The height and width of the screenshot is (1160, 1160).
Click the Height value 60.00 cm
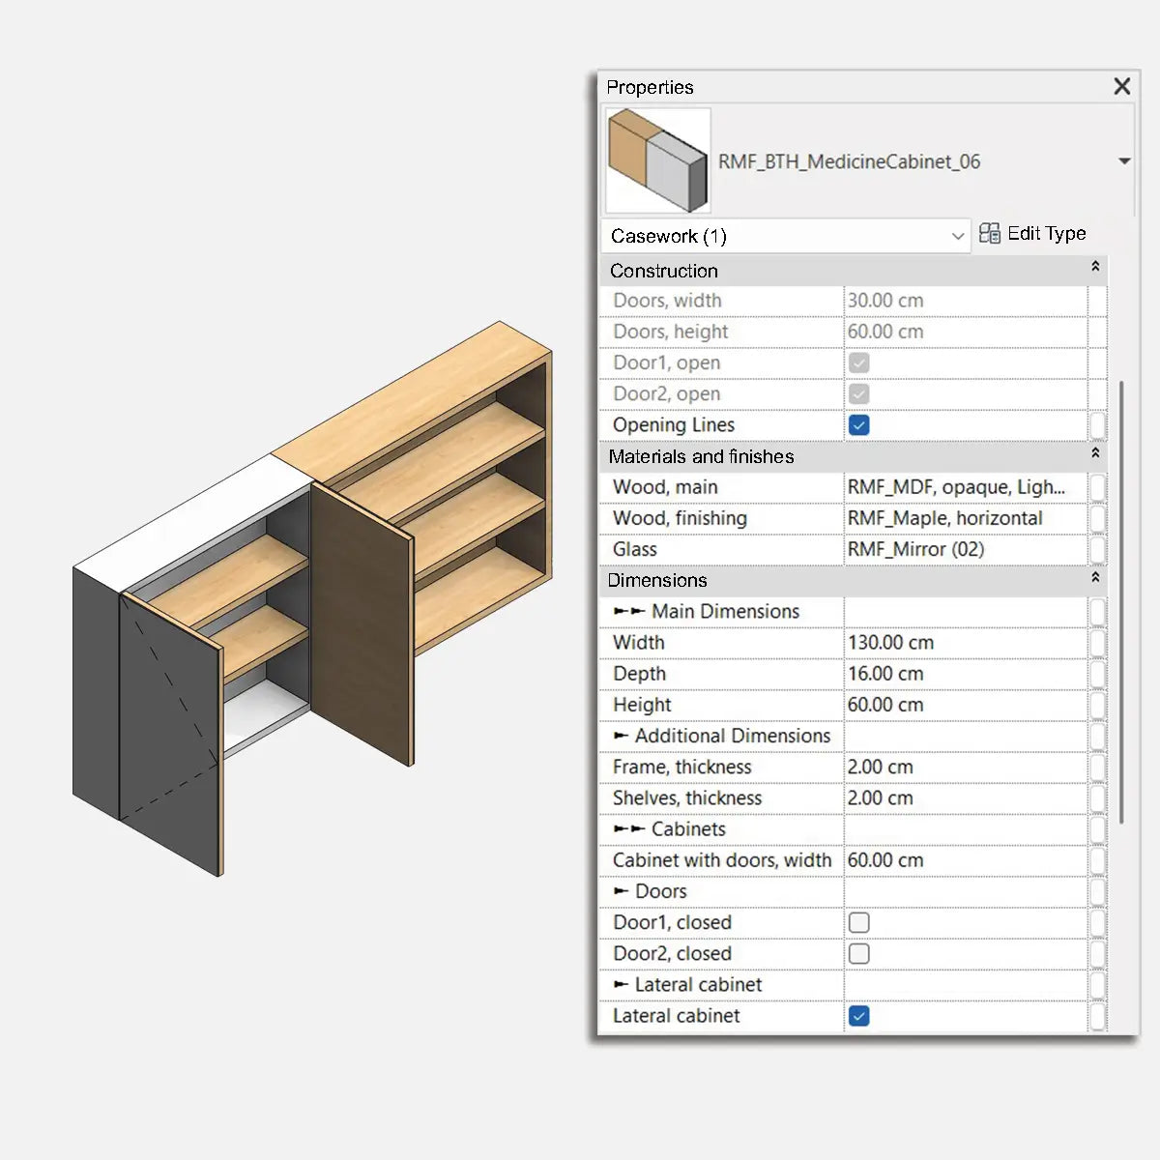click(966, 705)
